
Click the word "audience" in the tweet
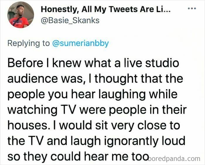pos(28,79)
